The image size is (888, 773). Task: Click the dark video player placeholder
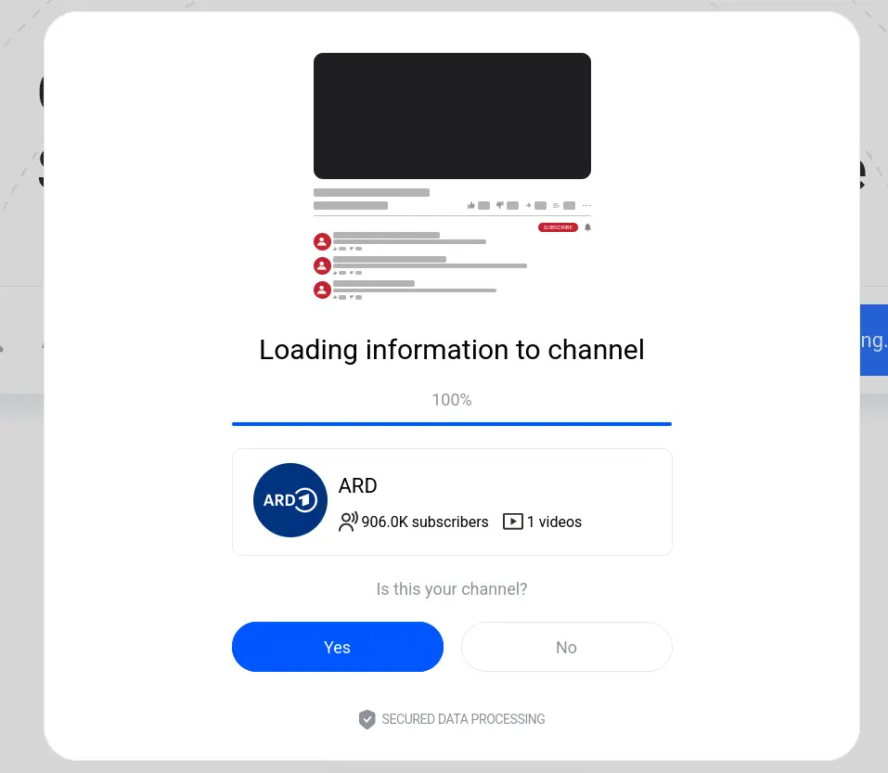[452, 116]
